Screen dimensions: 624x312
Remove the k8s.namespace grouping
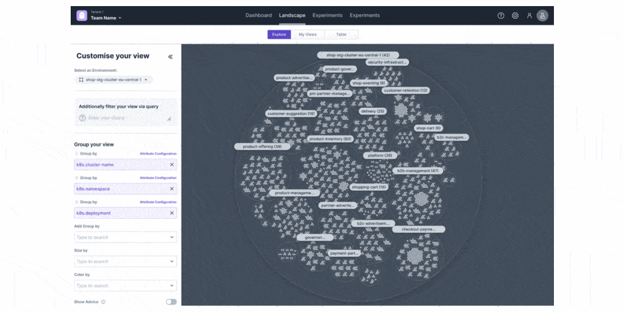click(x=171, y=189)
